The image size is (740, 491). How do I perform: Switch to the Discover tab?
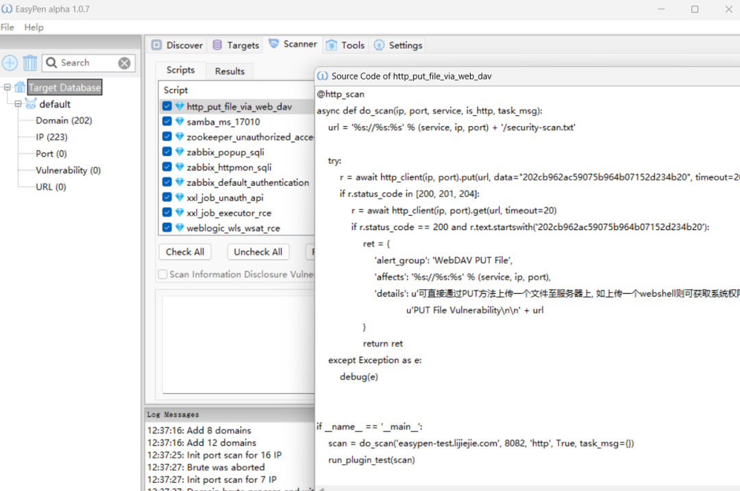[x=177, y=45]
